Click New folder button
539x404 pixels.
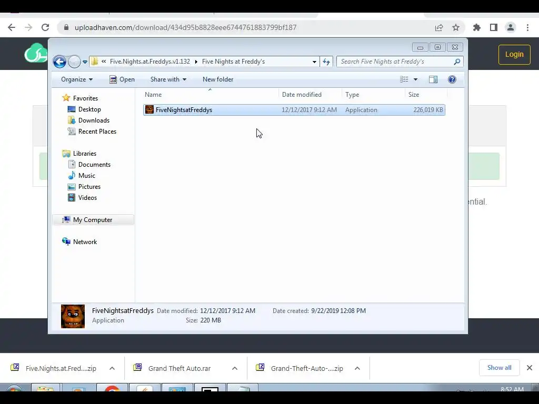tap(218, 79)
